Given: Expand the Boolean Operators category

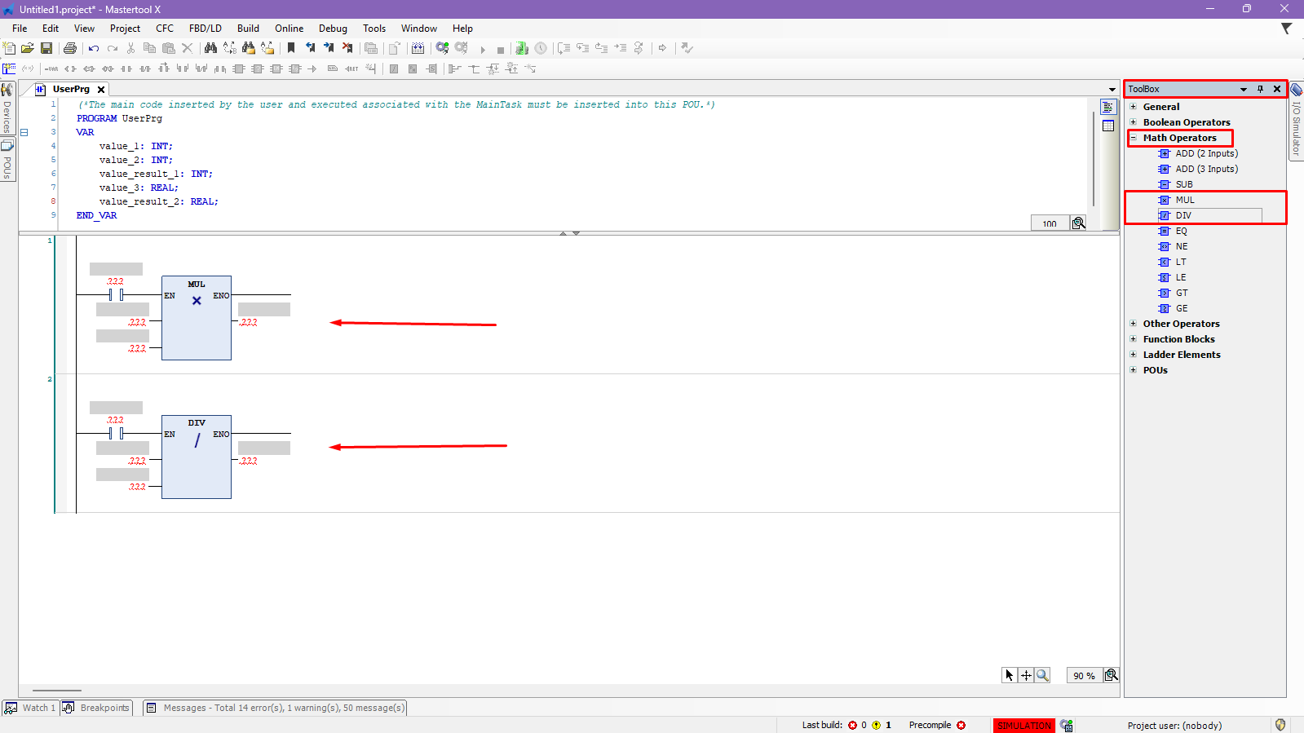Looking at the screenshot, I should pyautogui.click(x=1133, y=122).
